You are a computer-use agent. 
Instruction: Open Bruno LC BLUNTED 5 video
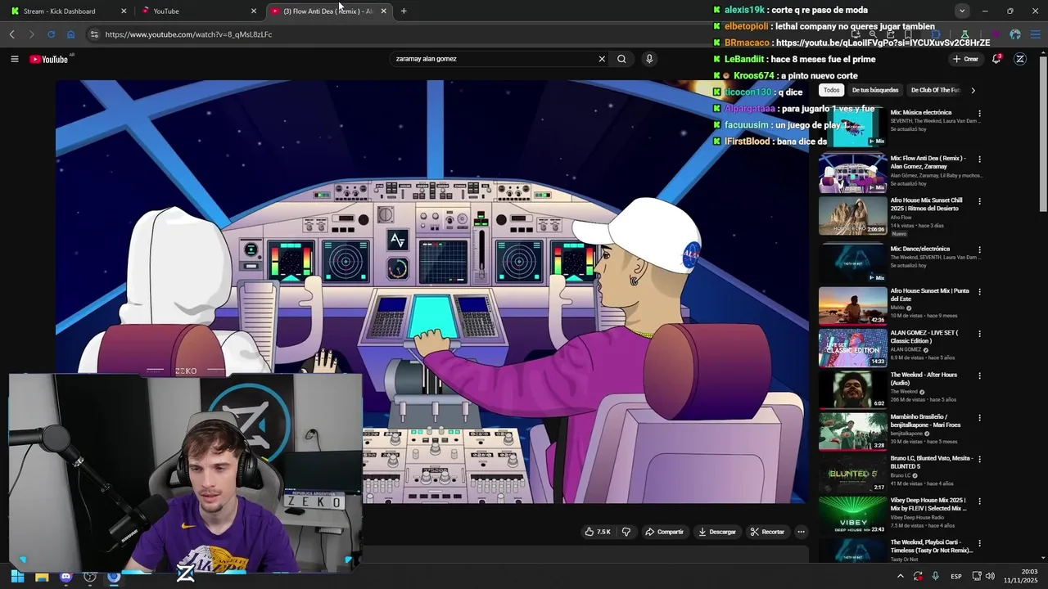[x=932, y=462]
